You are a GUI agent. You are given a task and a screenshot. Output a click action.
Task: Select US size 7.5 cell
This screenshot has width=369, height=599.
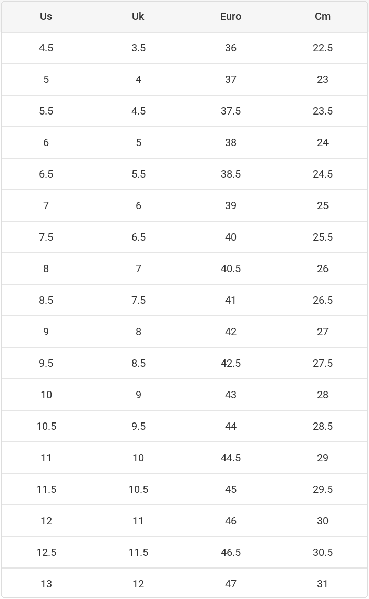pyautogui.click(x=46, y=237)
